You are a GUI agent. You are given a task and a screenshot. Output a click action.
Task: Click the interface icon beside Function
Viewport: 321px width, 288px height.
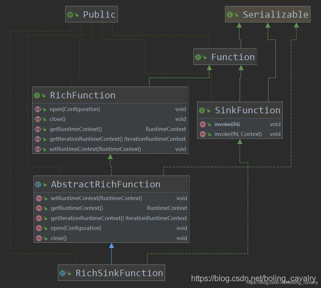[x=198, y=57]
